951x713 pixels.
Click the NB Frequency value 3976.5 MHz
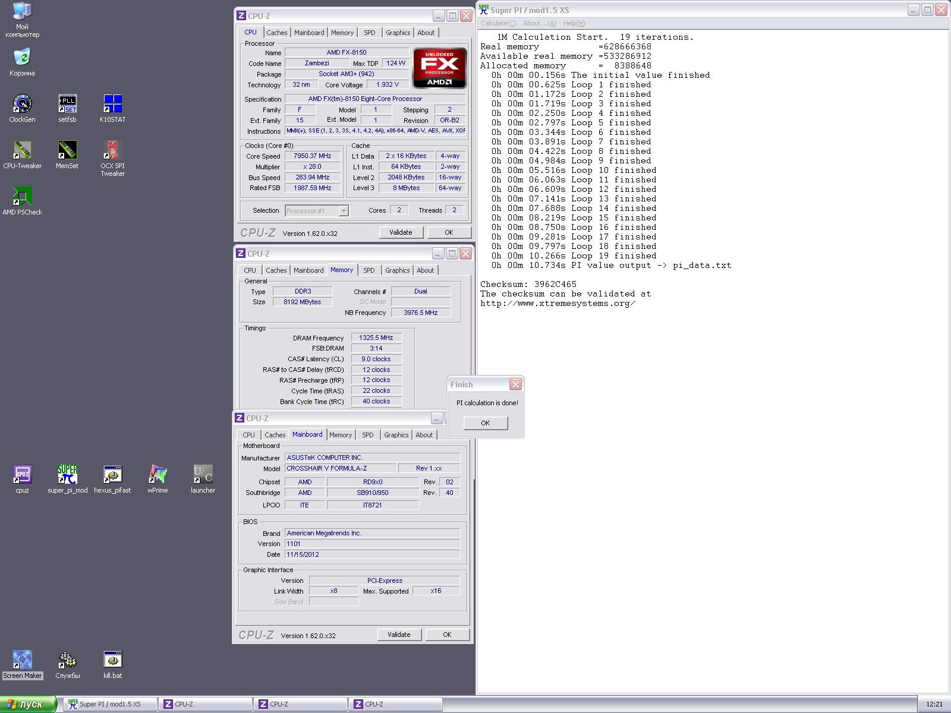pos(421,313)
